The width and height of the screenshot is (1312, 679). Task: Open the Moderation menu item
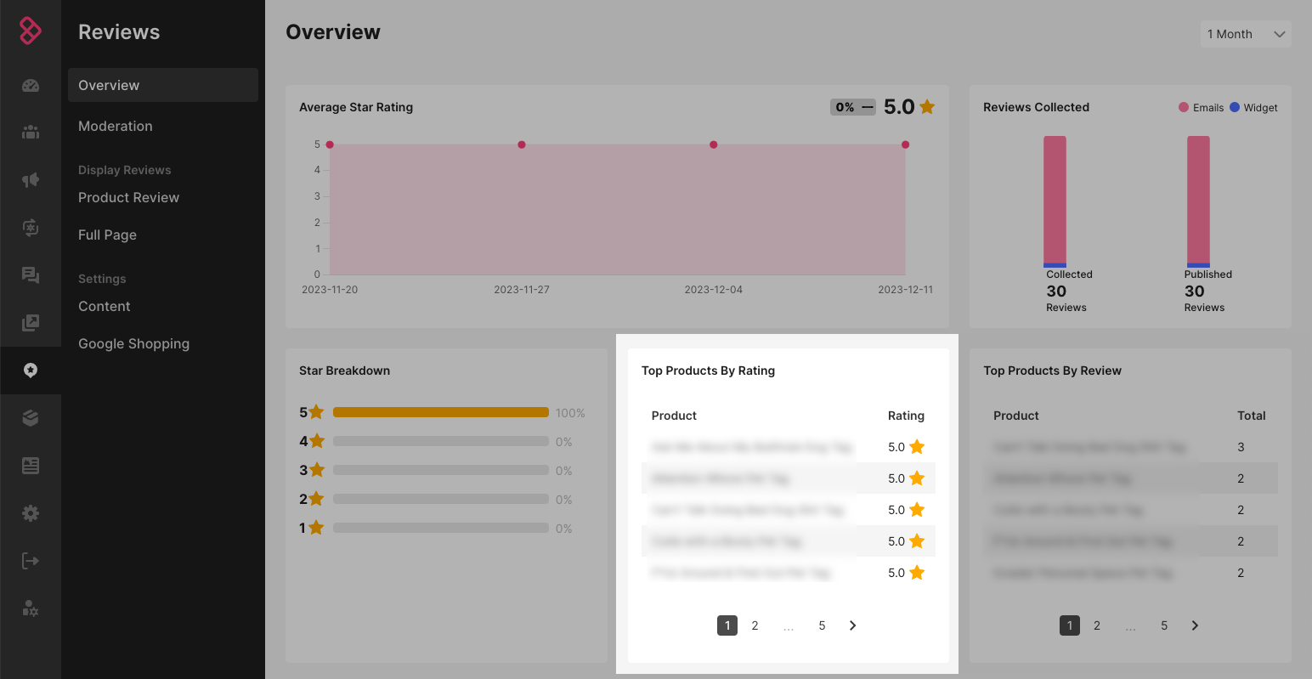[x=116, y=126]
